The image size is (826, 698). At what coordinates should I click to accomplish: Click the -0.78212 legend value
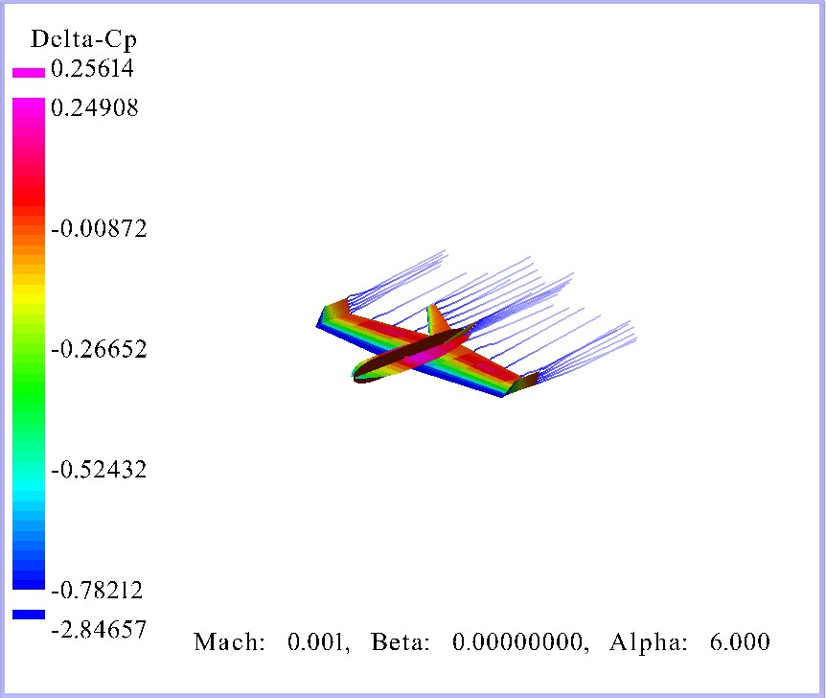98,589
